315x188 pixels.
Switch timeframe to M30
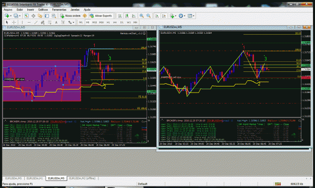101,22
